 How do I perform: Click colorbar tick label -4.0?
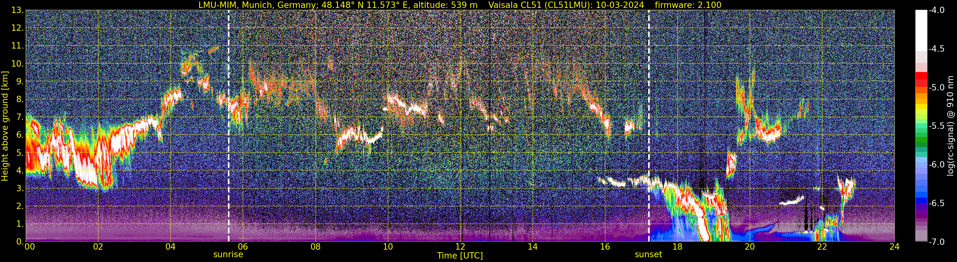tap(936, 10)
